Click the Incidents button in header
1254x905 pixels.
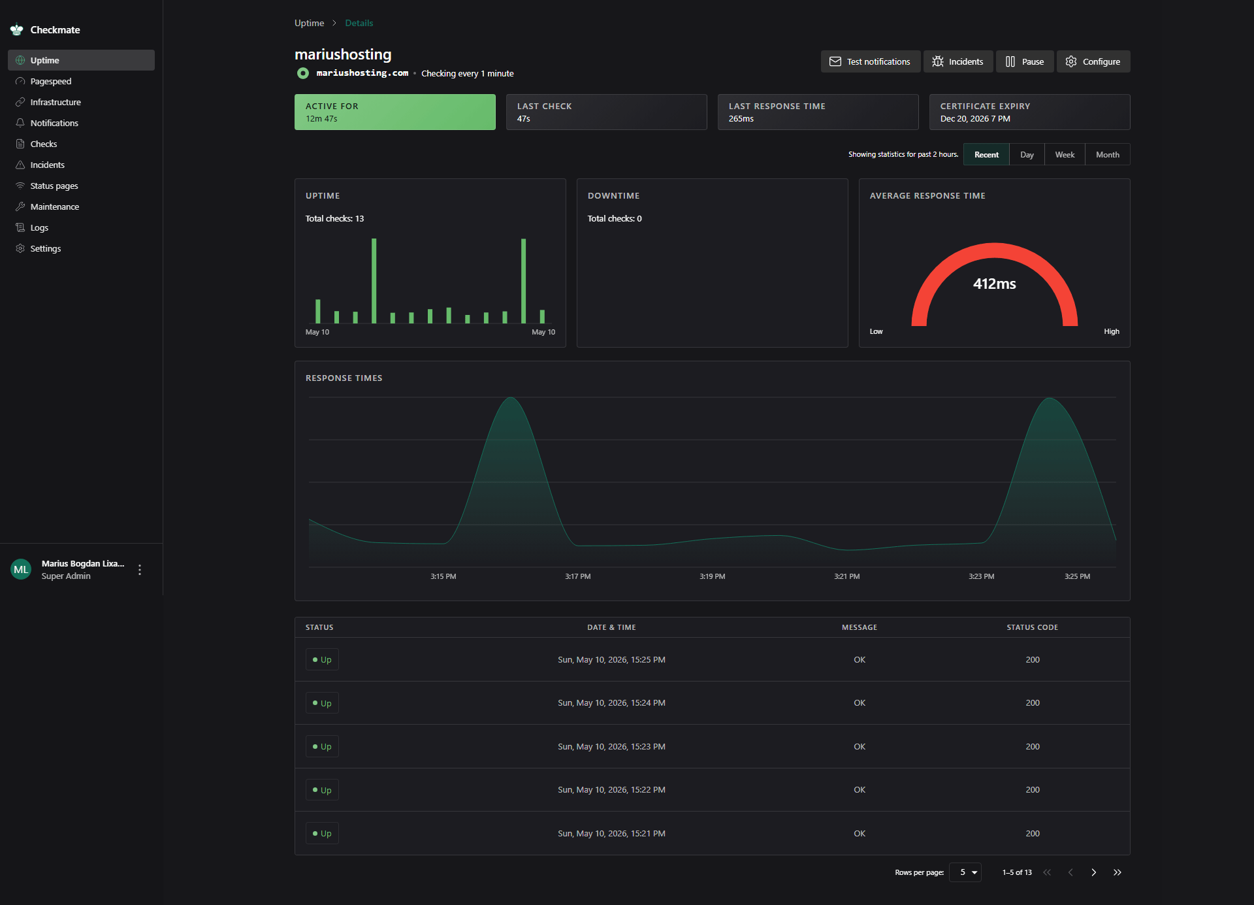(958, 61)
